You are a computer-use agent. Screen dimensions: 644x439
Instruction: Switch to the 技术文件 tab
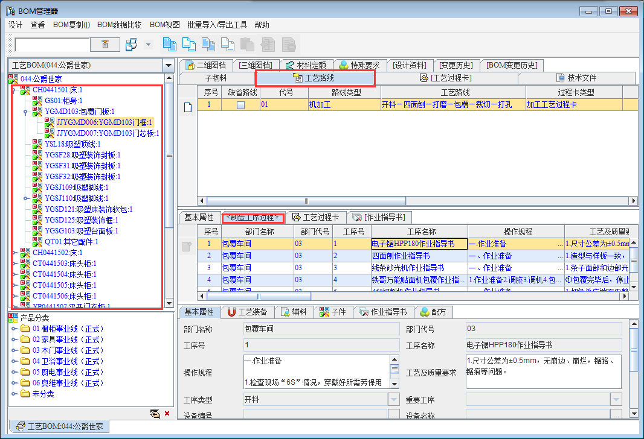tap(576, 78)
